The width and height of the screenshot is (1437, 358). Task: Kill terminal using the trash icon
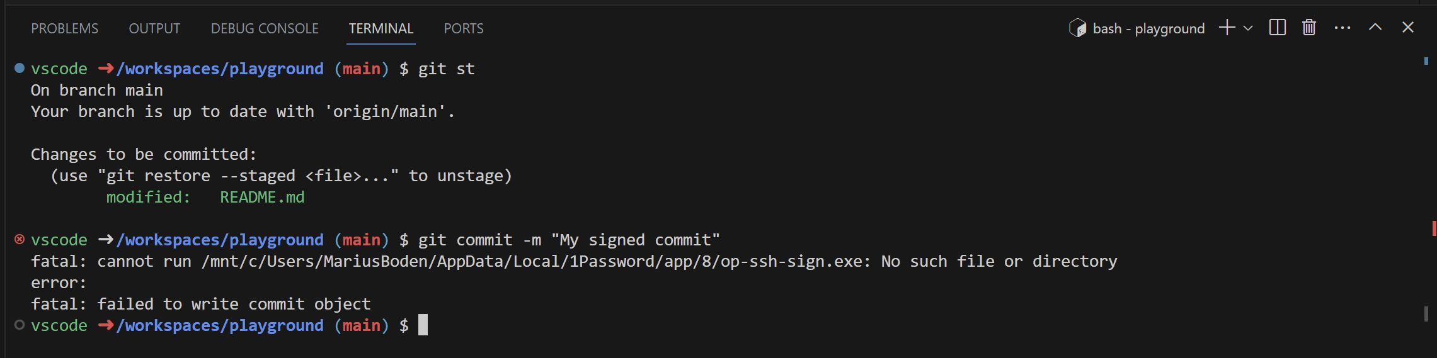(1309, 28)
